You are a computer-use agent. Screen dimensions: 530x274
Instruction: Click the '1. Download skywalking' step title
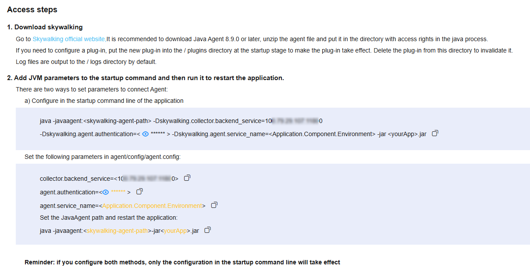tap(45, 27)
